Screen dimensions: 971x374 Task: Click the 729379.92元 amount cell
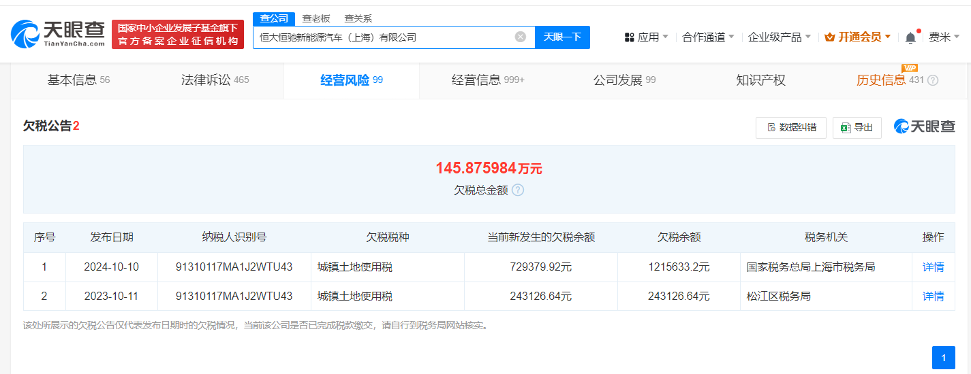541,267
